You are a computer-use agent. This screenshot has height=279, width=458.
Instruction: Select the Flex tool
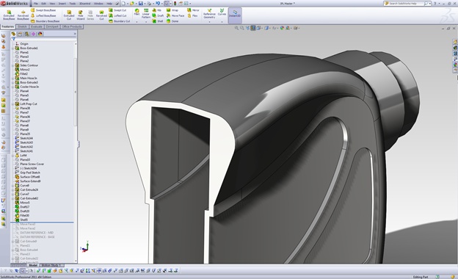coord(192,15)
